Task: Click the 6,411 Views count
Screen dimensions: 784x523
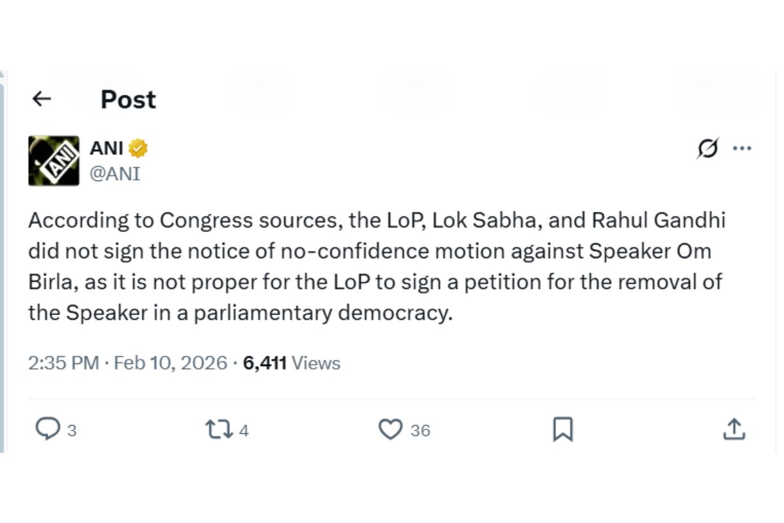Action: [x=291, y=363]
